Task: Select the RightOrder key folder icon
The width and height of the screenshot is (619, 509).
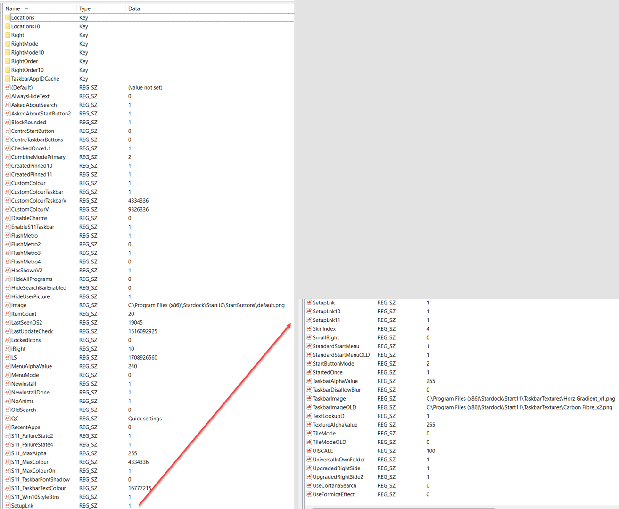Action: (x=8, y=61)
